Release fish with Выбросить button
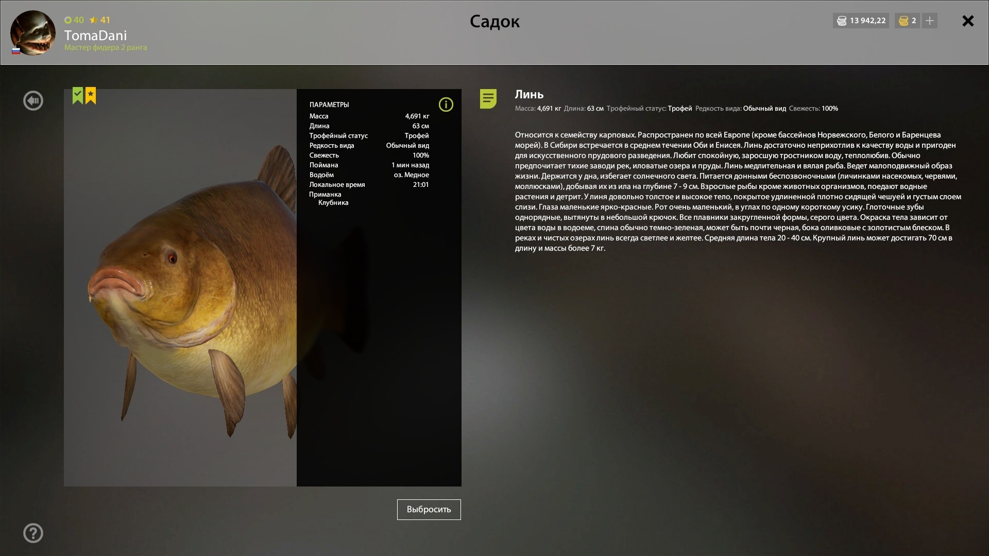This screenshot has height=556, width=989. point(429,509)
